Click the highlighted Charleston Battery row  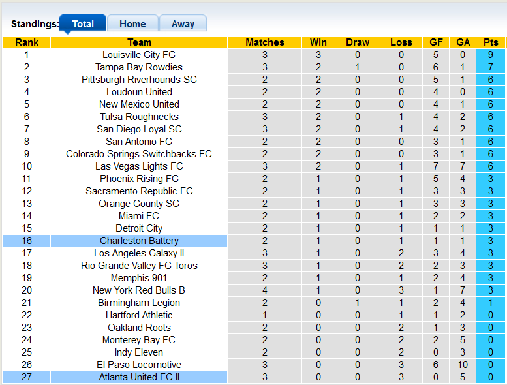click(x=139, y=241)
